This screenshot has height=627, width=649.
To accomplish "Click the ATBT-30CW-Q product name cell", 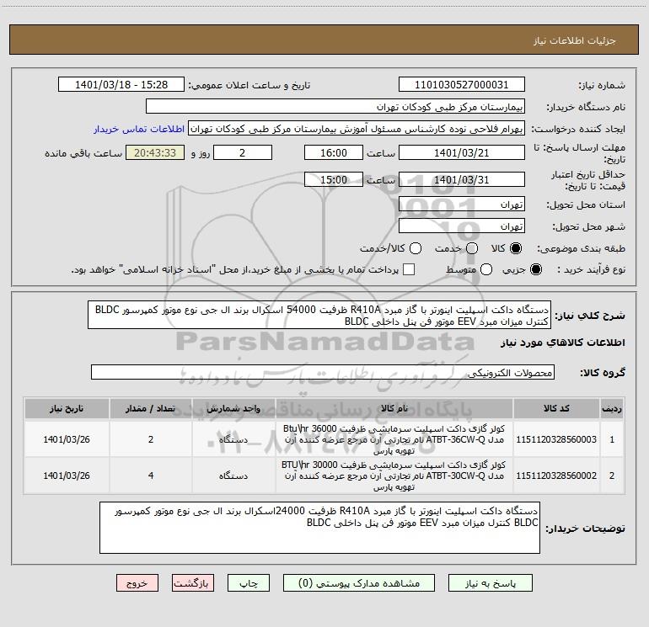I will coord(394,476).
